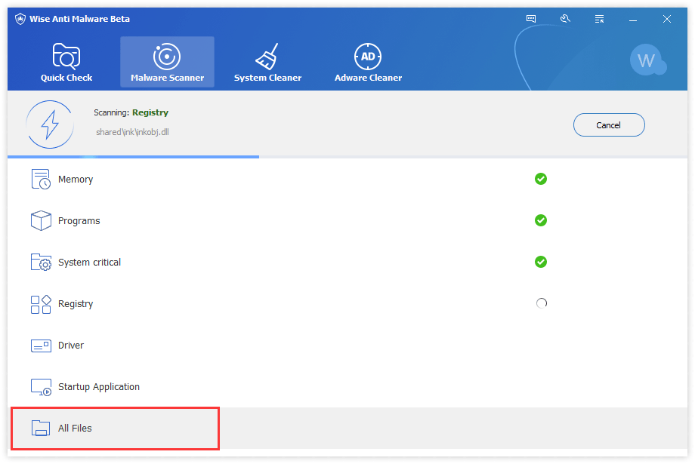The height and width of the screenshot is (464, 695).
Task: Click the Wise Anti Malware Beta title
Action: (x=79, y=19)
